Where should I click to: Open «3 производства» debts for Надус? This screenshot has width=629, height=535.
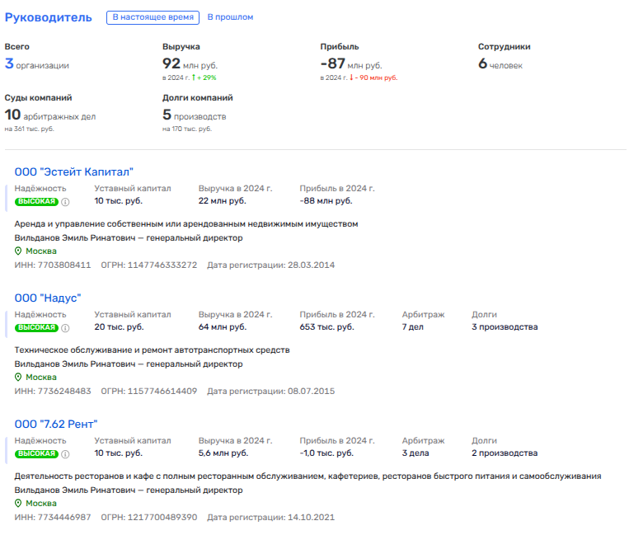click(x=505, y=327)
